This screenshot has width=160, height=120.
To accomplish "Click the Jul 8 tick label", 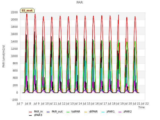I will click(x=28, y=104).
